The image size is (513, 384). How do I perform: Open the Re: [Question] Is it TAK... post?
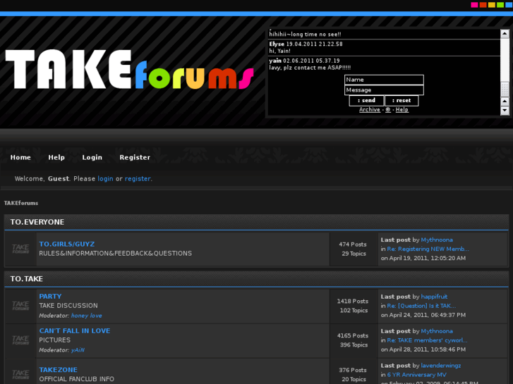tap(421, 306)
